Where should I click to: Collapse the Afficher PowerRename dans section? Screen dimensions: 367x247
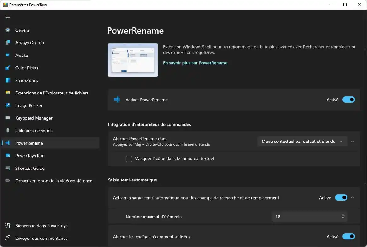[x=353, y=141]
